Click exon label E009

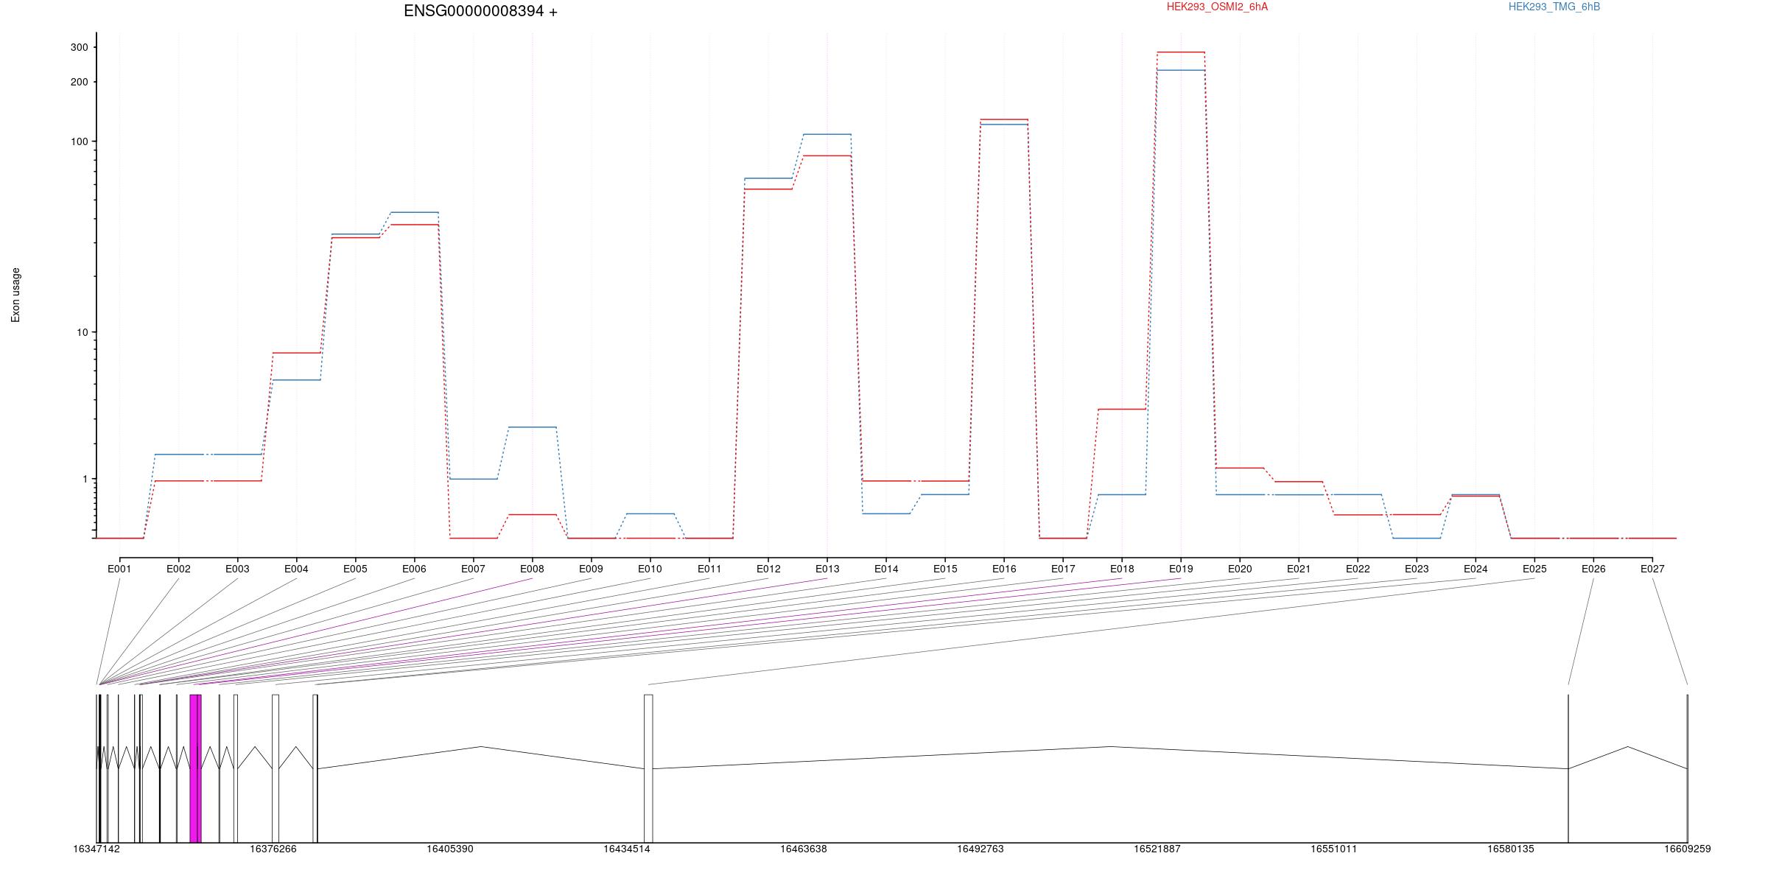[591, 569]
